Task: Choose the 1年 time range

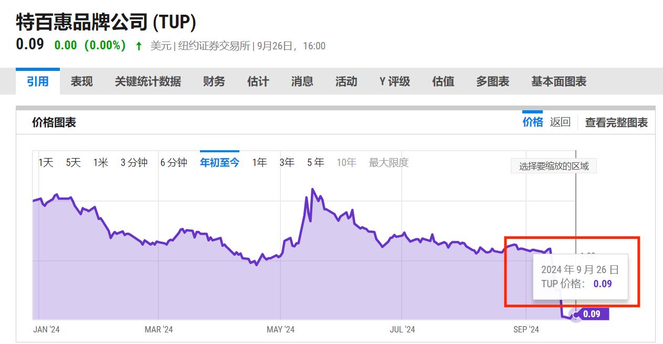Action: [x=259, y=163]
